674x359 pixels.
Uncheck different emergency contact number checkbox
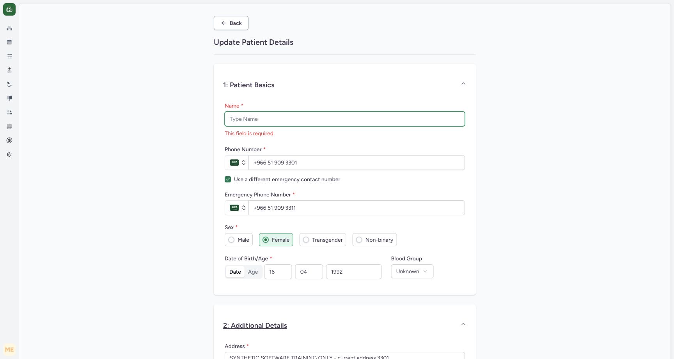pyautogui.click(x=228, y=179)
